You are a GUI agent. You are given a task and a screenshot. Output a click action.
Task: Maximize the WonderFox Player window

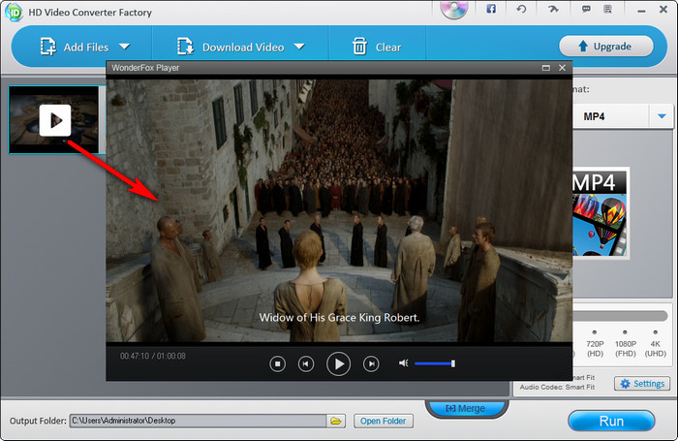pos(545,68)
